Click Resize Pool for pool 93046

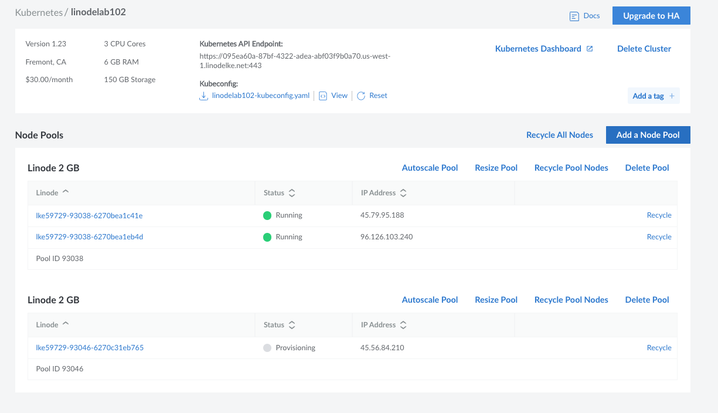[496, 300]
